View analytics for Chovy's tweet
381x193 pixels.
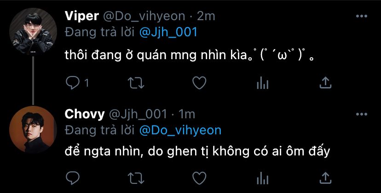tap(262, 178)
